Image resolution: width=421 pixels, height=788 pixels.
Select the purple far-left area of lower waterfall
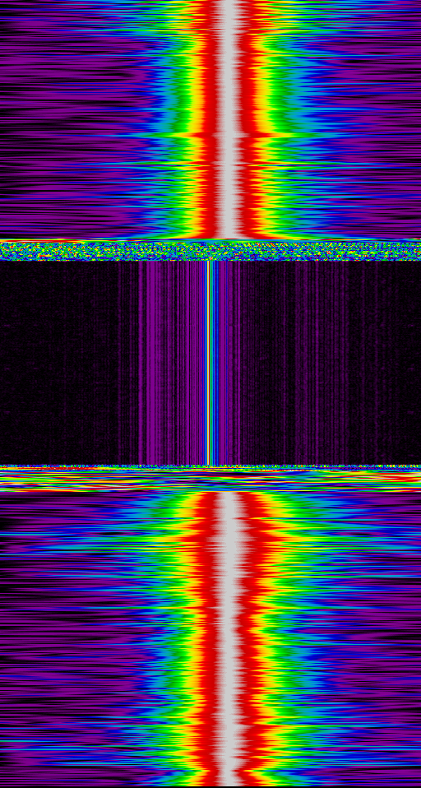50,638
